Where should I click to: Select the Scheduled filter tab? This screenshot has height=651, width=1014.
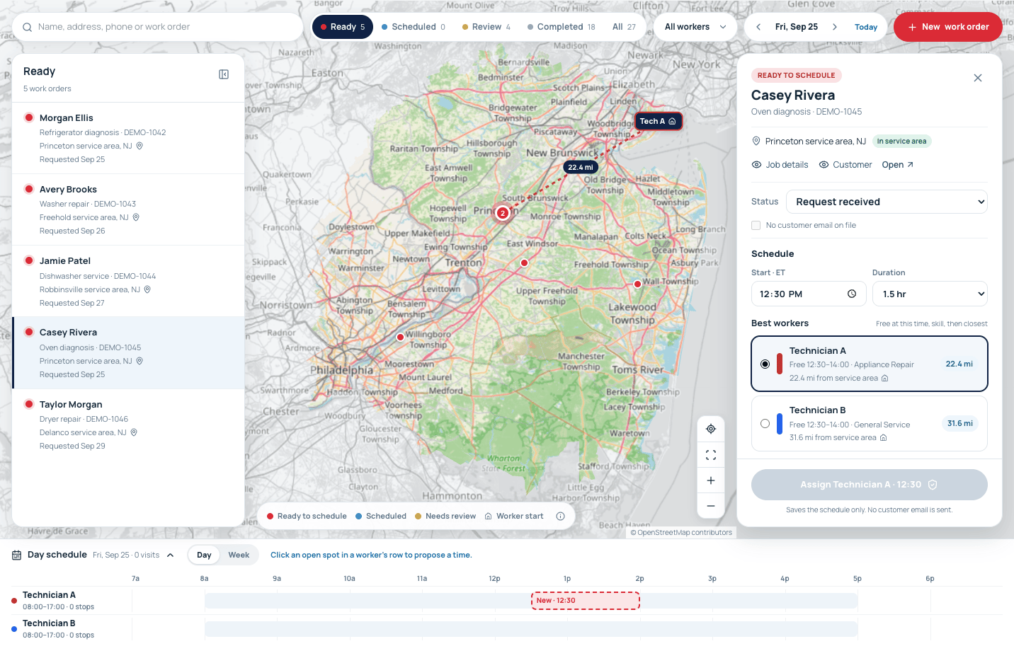coord(414,27)
